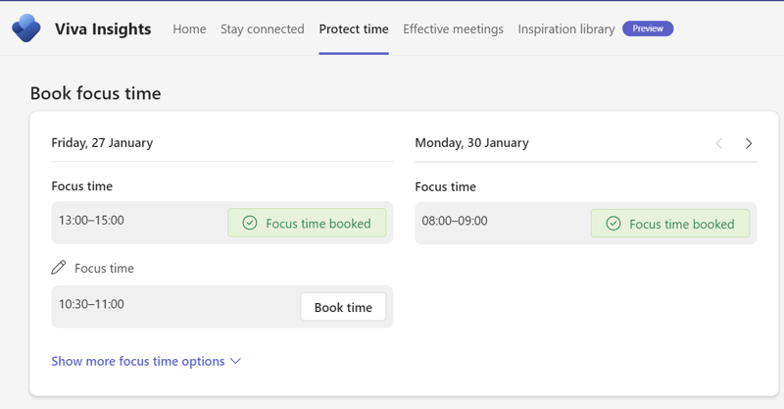Open the Effective meetings tab
This screenshot has height=409, width=784.
pyautogui.click(x=453, y=29)
